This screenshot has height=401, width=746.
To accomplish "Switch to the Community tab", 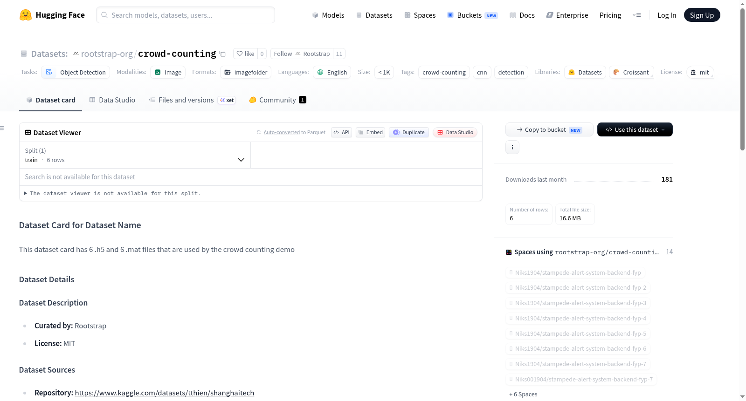I will (277, 100).
